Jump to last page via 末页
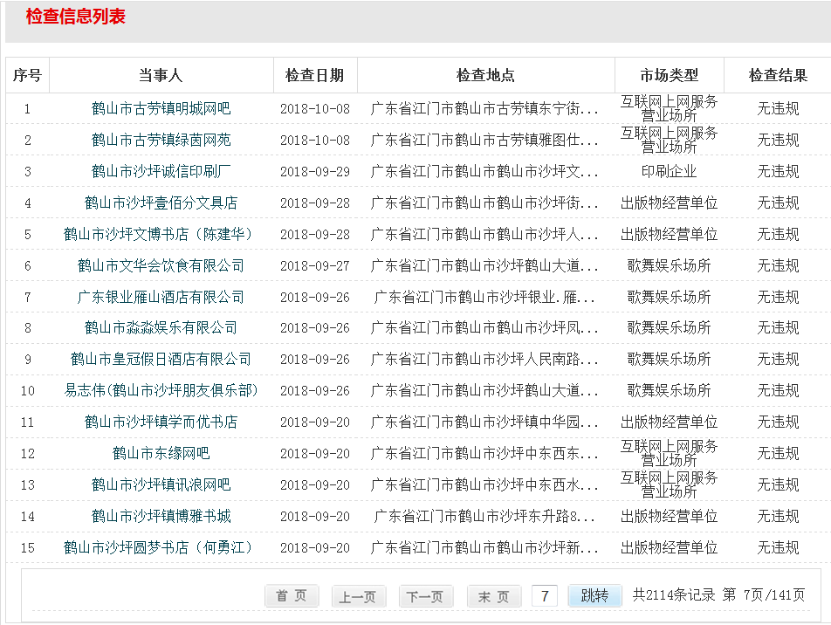 [493, 596]
